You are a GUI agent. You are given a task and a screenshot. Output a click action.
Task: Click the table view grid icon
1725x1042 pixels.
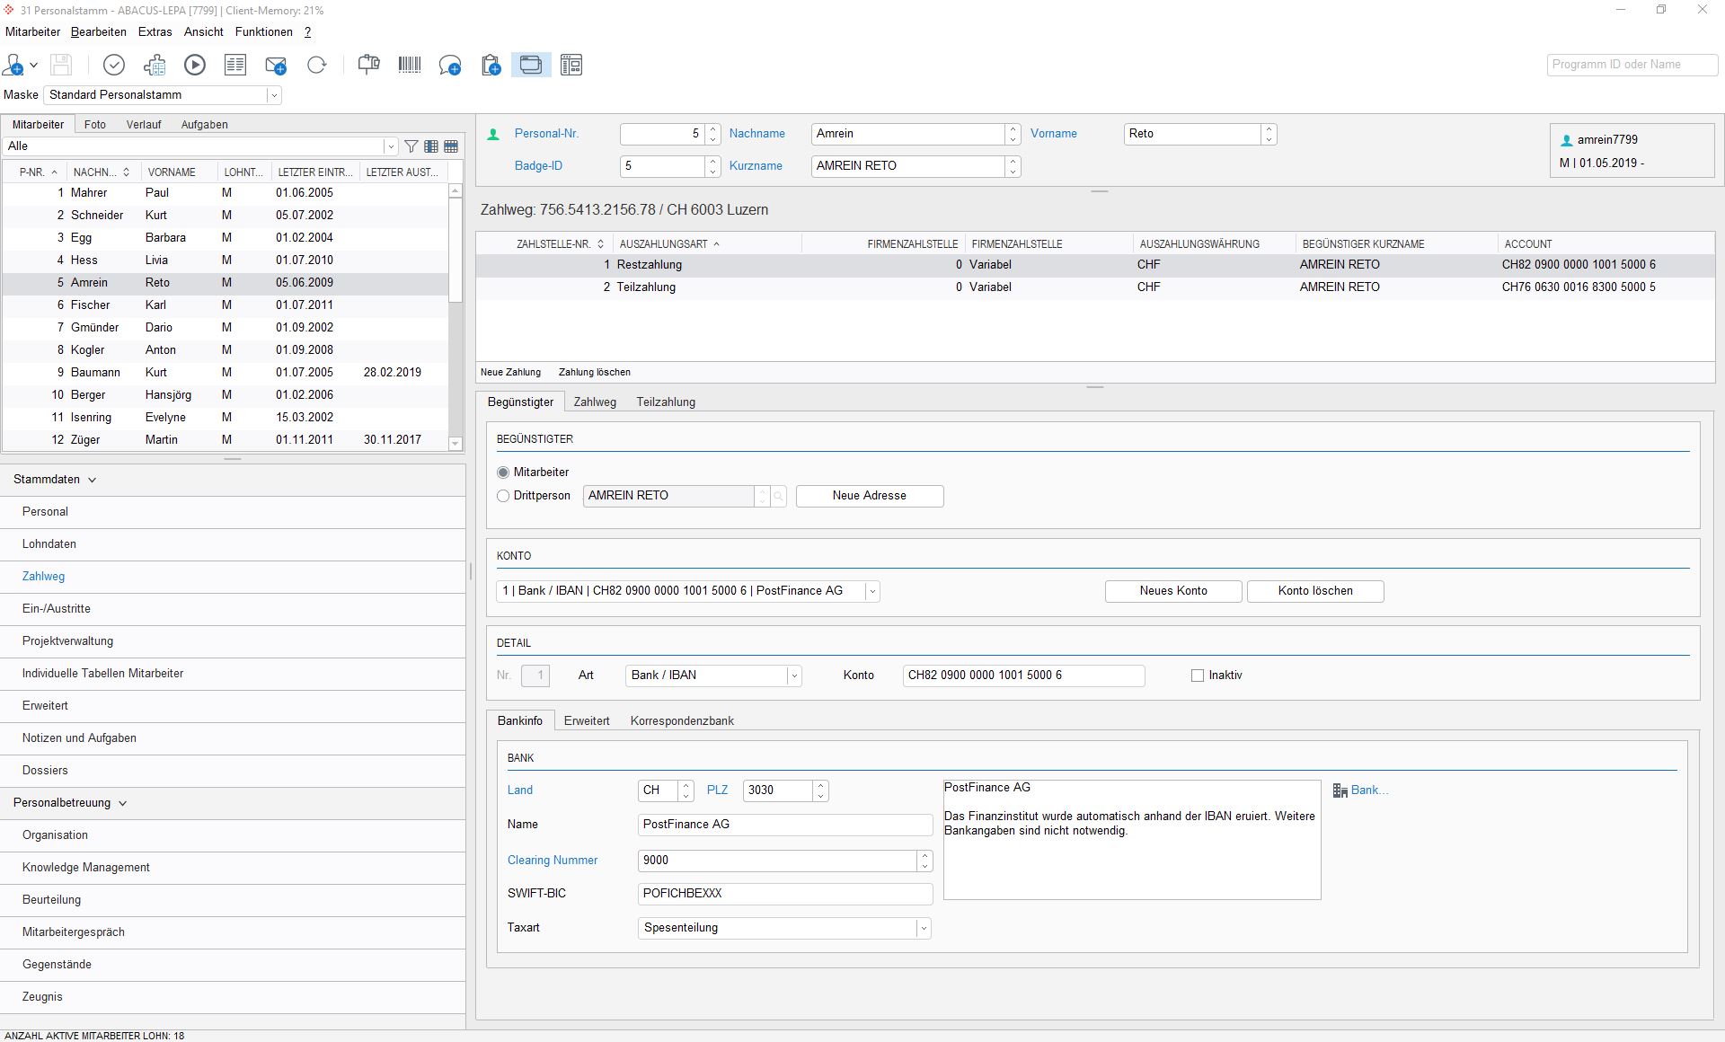tap(451, 146)
